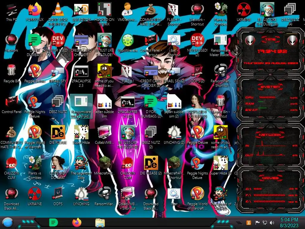Launch Firefox from the taskbar

pyautogui.click(x=77, y=222)
